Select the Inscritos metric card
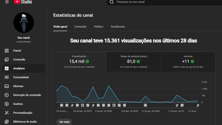The image size is (222, 125). click(188, 62)
